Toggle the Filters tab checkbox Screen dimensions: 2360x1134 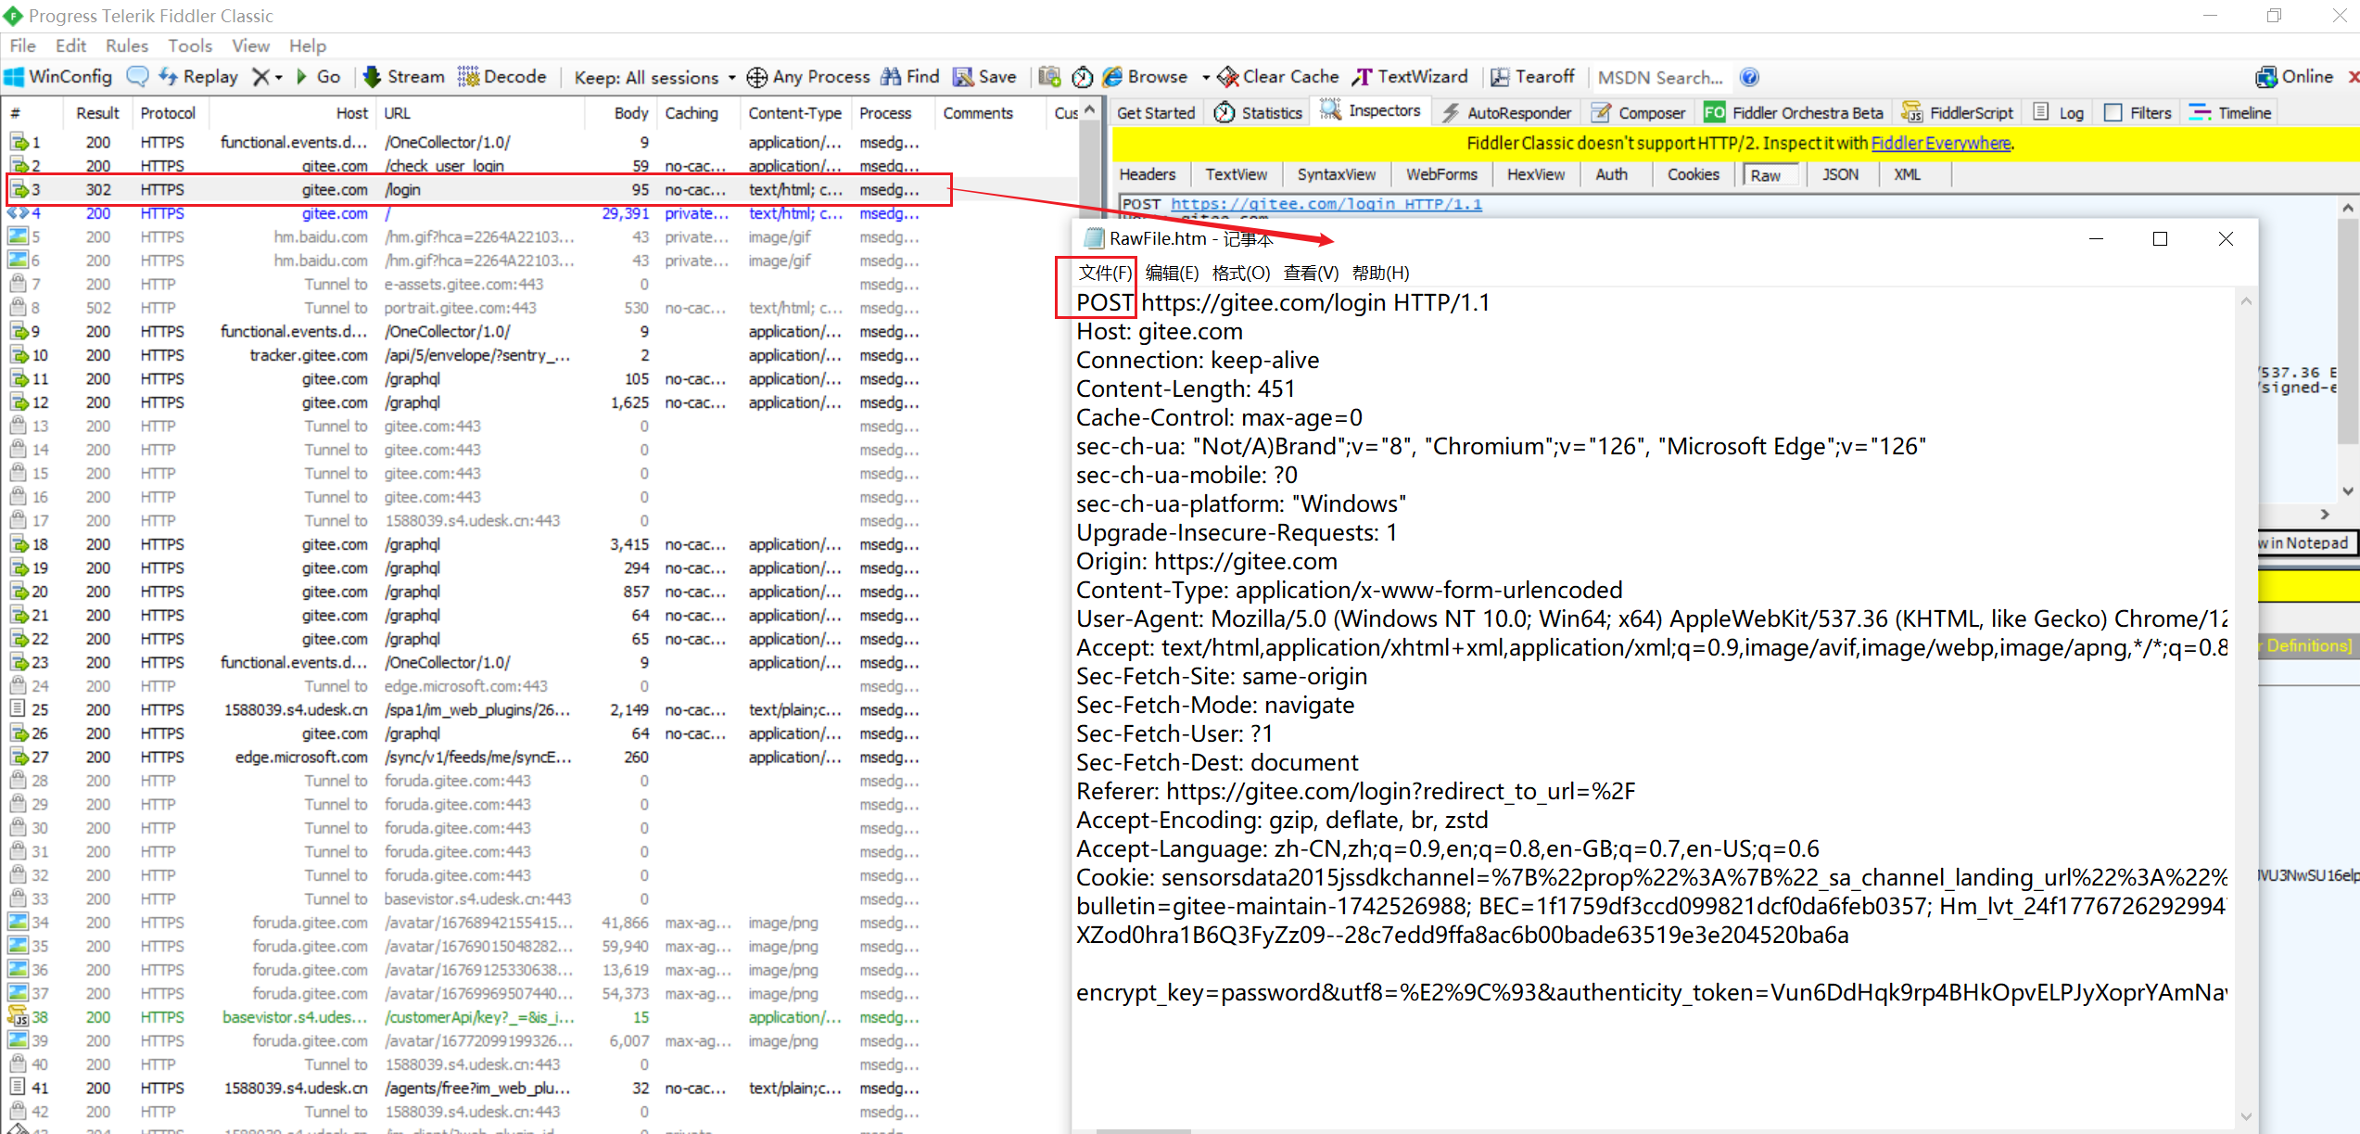[x=2113, y=113]
